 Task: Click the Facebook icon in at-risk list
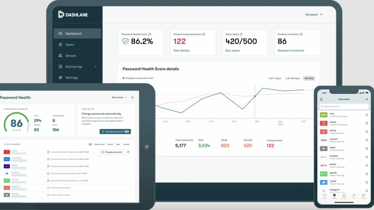(7, 173)
